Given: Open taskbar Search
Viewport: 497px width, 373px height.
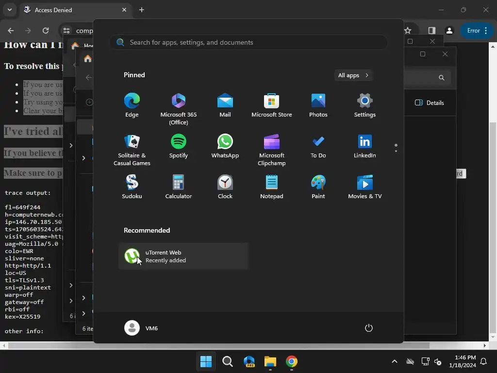Looking at the screenshot, I should point(228,361).
